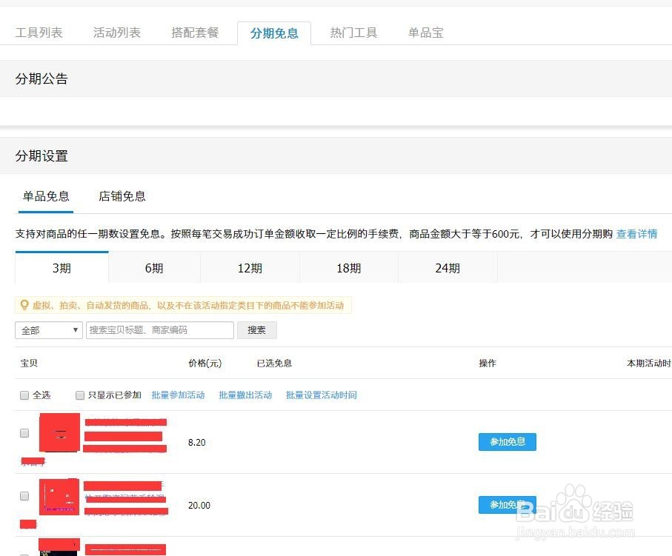The image size is (672, 556).
Task: Check the 8.20 priced product's checkbox
Action: 24,434
